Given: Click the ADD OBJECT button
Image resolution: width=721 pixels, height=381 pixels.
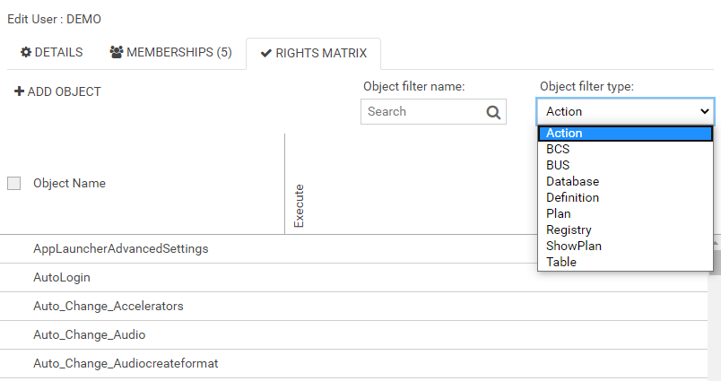Looking at the screenshot, I should tap(57, 91).
